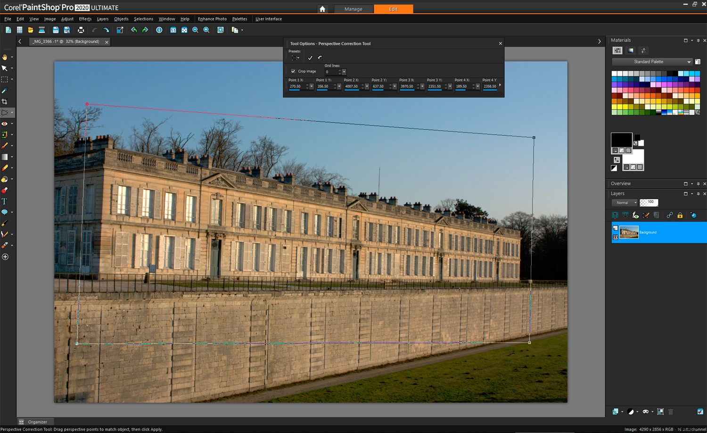The height and width of the screenshot is (433, 707).
Task: Open the Standard Palette dropdown
Action: pyautogui.click(x=652, y=61)
